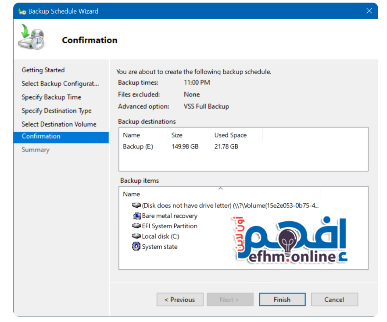This screenshot has height=322, width=387.
Task: Sort Backup items by Name column header
Action: coord(132,194)
